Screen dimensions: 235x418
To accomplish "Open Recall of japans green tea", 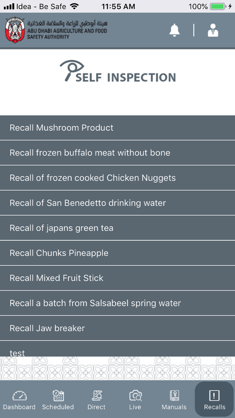I will pos(117,228).
